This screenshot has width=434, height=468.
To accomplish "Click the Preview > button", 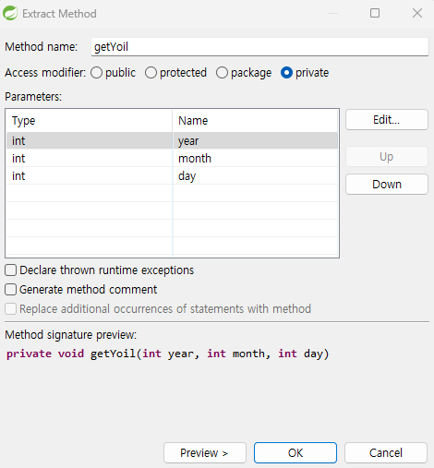I will (205, 452).
